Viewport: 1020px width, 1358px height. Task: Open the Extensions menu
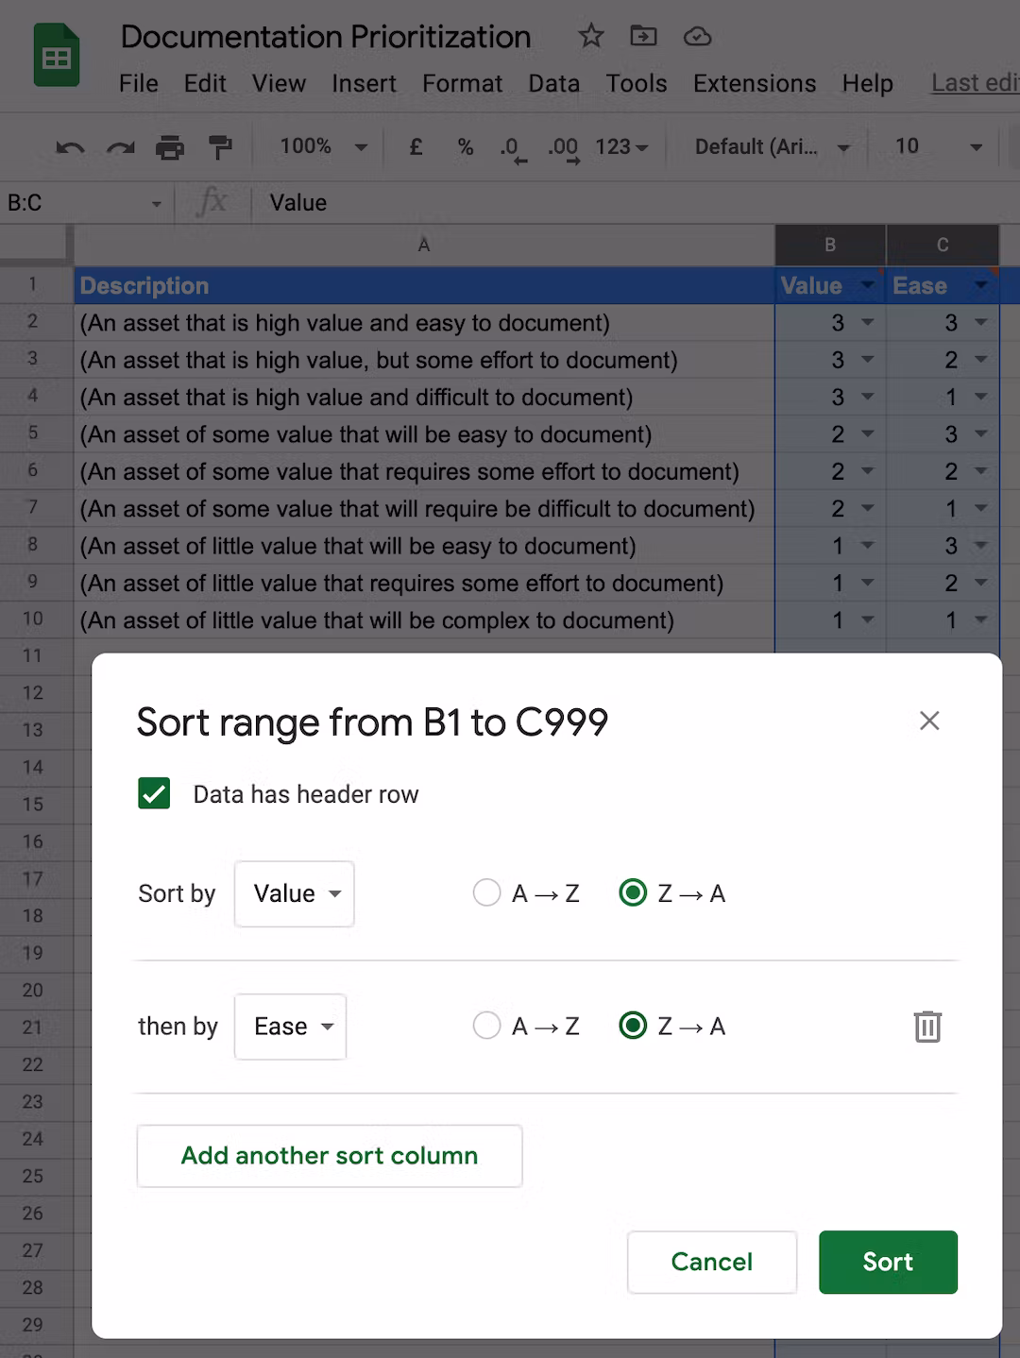click(755, 83)
